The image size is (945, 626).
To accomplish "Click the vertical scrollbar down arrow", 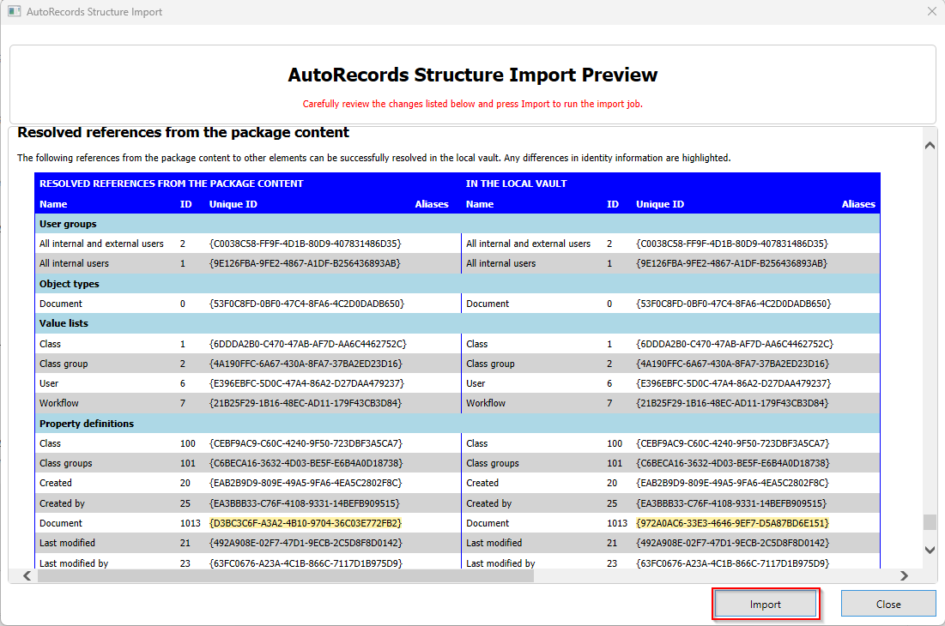I will click(x=930, y=550).
